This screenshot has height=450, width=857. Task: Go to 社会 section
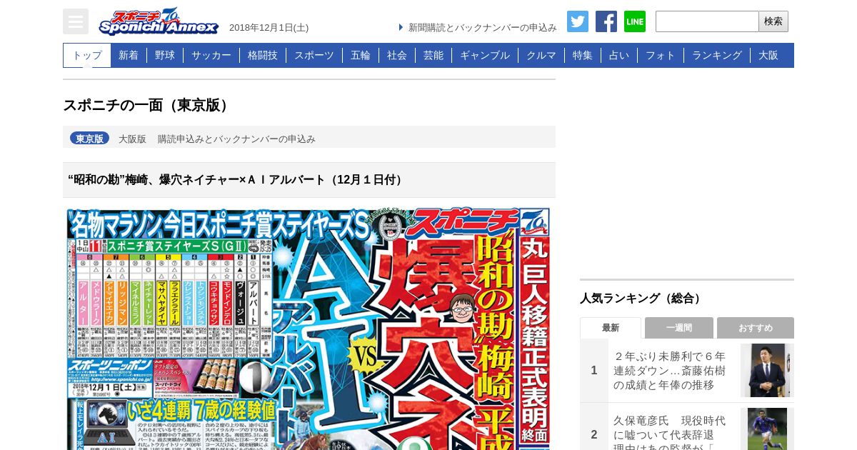(x=397, y=55)
